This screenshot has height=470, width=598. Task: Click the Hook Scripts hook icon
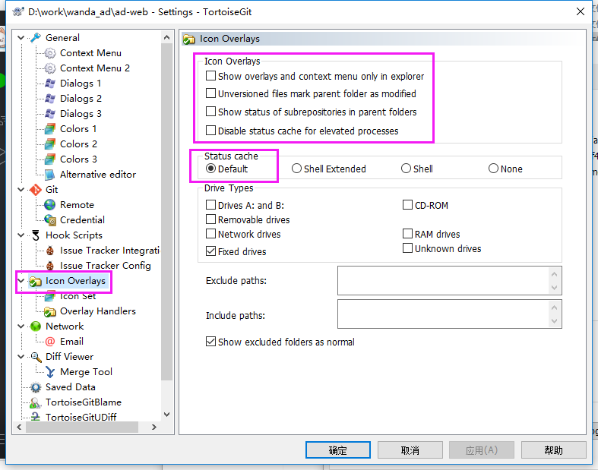[x=36, y=235]
